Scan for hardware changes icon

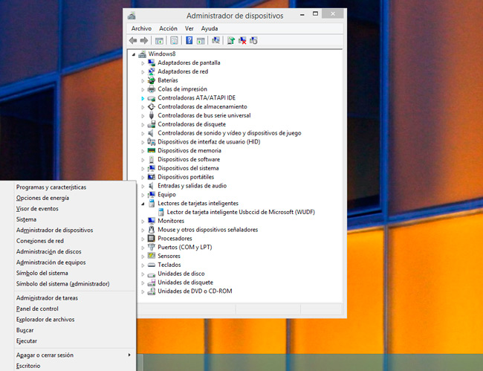pos(215,40)
